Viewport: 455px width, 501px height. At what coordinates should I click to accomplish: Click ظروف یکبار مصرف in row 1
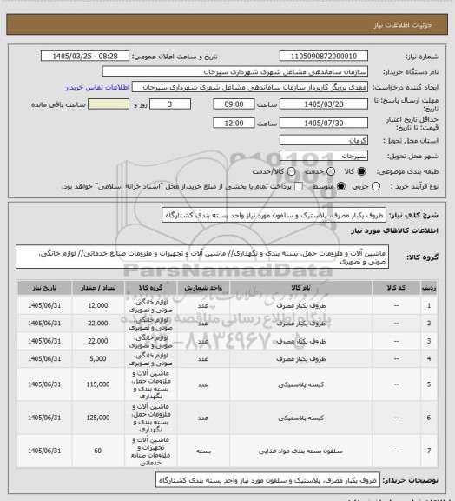coord(301,306)
